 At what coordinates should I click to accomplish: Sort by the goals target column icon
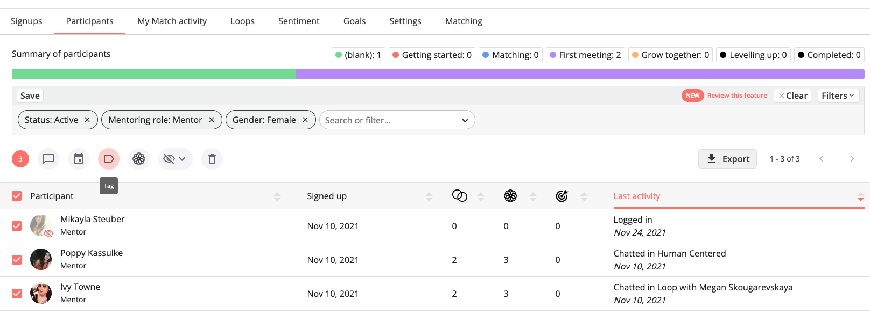pyautogui.click(x=562, y=196)
